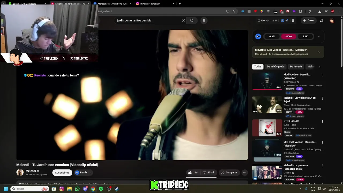Viewport: 343px width, 193px height.
Task: Select the De la serie chip
Action: click(x=296, y=66)
